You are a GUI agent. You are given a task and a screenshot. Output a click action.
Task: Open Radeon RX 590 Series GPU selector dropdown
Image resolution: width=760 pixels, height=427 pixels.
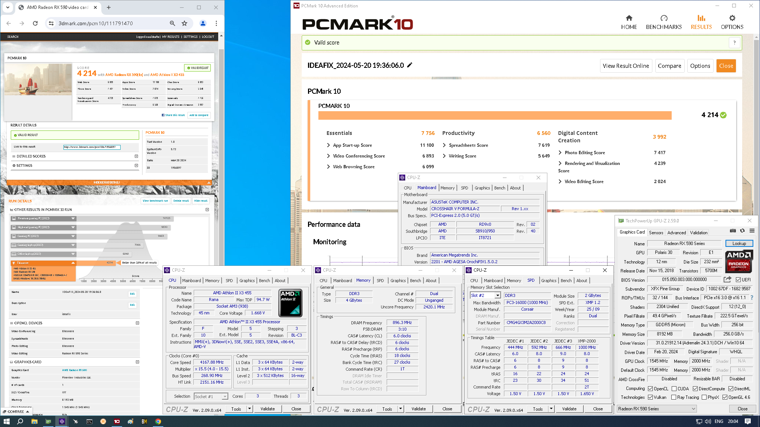pos(657,409)
